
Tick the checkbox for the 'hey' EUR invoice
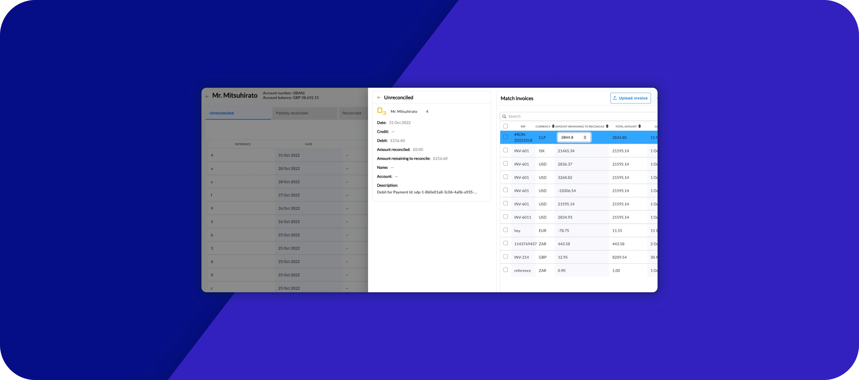pos(505,230)
